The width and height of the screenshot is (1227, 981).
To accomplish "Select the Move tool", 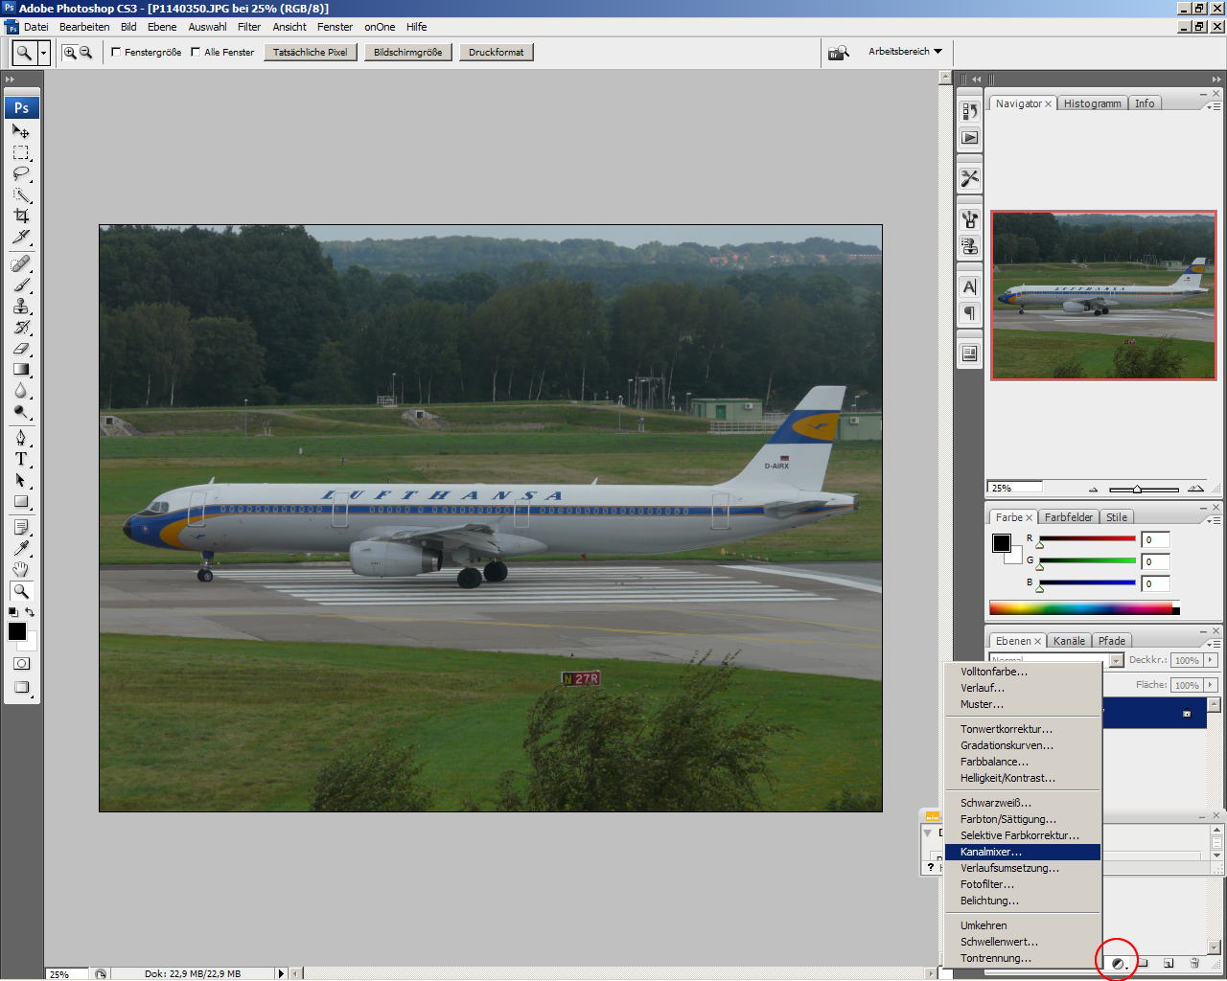I will point(21,131).
